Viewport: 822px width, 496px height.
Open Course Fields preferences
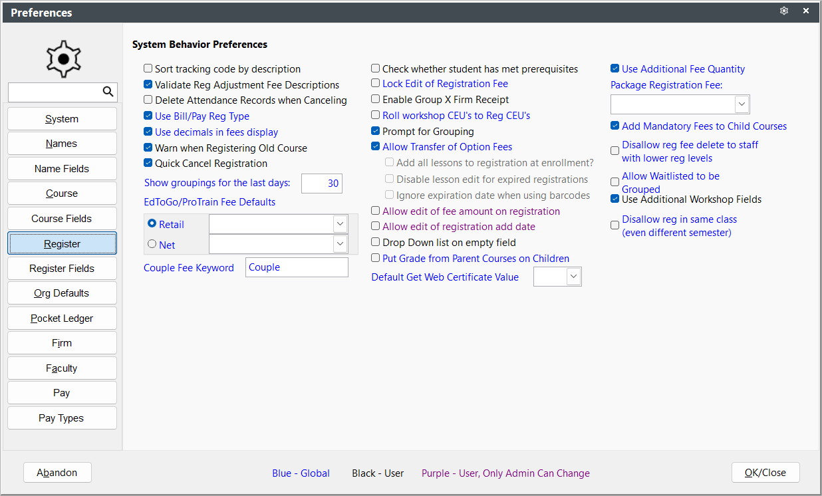click(x=62, y=219)
